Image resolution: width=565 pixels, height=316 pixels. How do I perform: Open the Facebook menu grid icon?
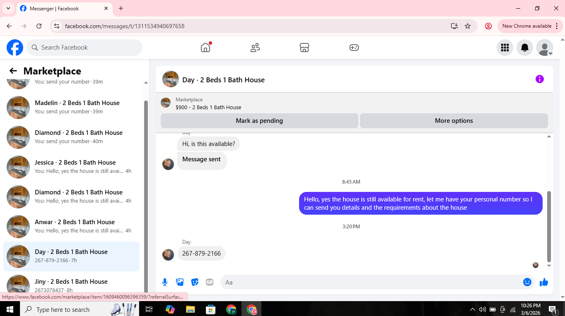tap(505, 48)
